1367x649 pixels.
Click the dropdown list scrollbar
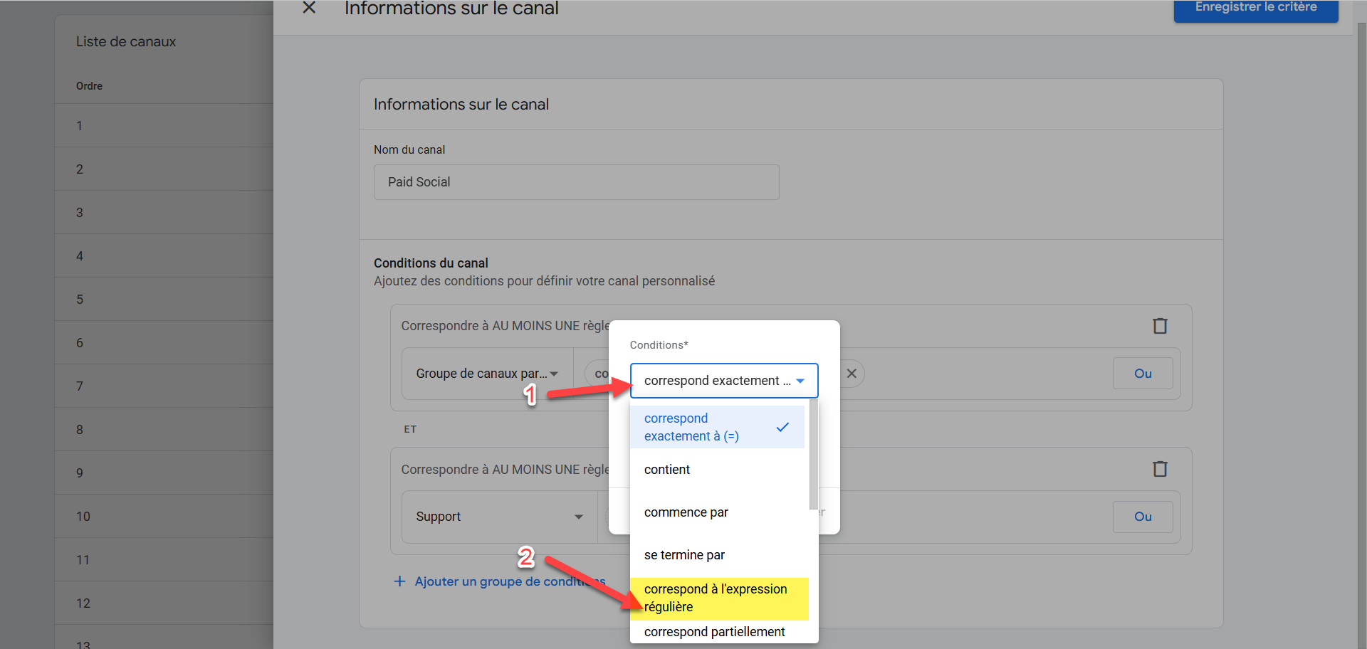point(813,455)
